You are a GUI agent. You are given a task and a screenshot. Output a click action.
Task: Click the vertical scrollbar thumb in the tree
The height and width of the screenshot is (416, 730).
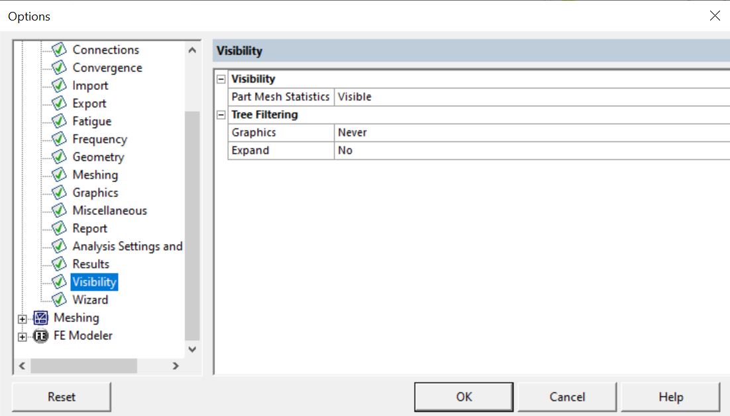pyautogui.click(x=192, y=226)
